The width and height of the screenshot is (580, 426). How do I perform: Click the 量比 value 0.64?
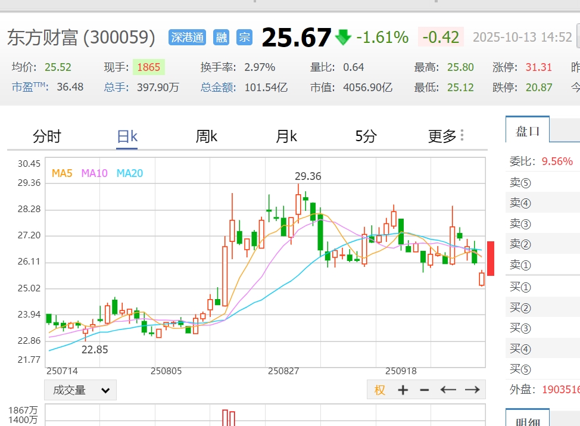click(x=353, y=67)
